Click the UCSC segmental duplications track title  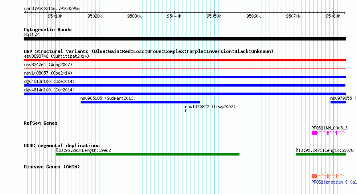point(62,145)
